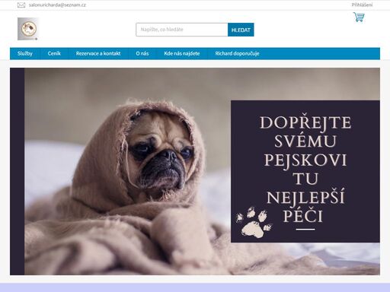
Task: Open the Ceník menu item
Action: tap(54, 53)
